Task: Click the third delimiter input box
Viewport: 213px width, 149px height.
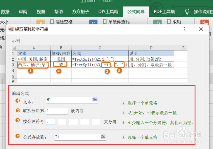Action: click(73, 122)
